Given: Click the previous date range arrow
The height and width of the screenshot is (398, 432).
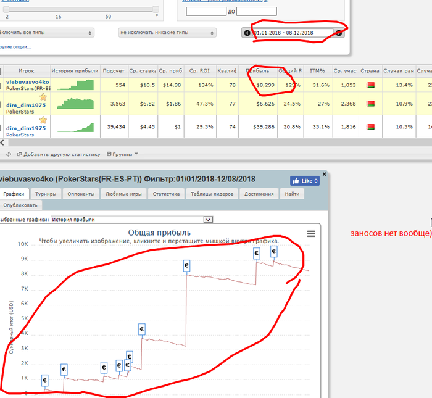Looking at the screenshot, I should click(247, 33).
